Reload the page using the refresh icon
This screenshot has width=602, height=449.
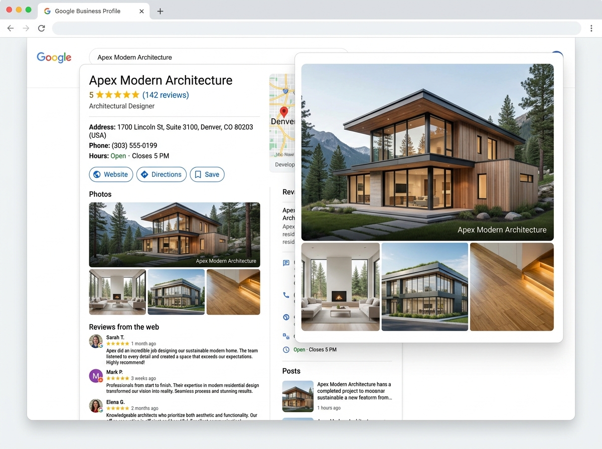coord(42,28)
